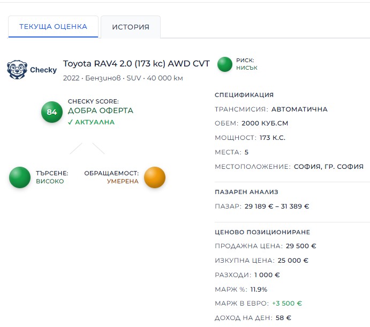This screenshot has height=327, width=370.
Task: Click the margin percent 11.9%
Action: click(259, 289)
